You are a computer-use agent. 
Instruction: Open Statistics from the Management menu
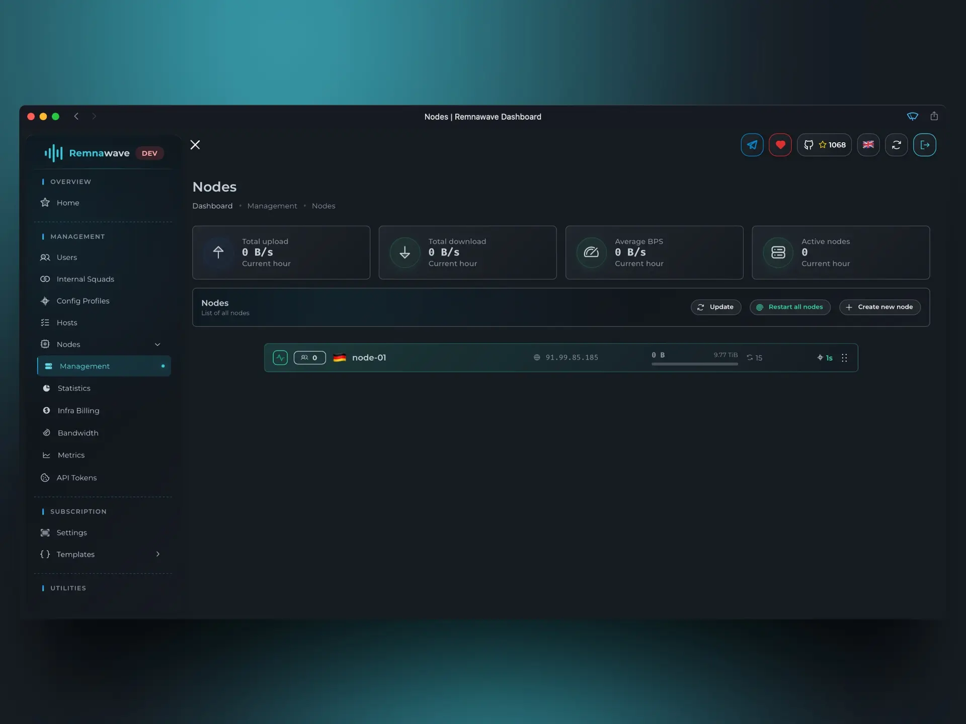click(x=73, y=388)
